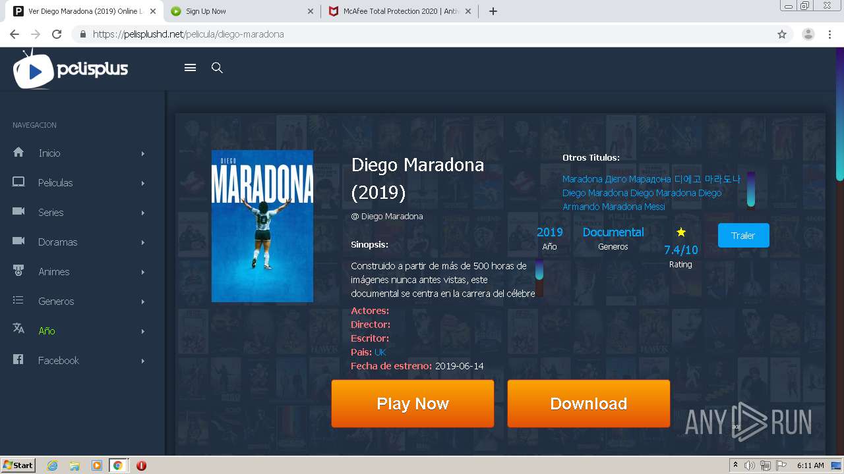Click the Series camera icon
Viewport: 844px width, 474px height.
pyautogui.click(x=18, y=211)
